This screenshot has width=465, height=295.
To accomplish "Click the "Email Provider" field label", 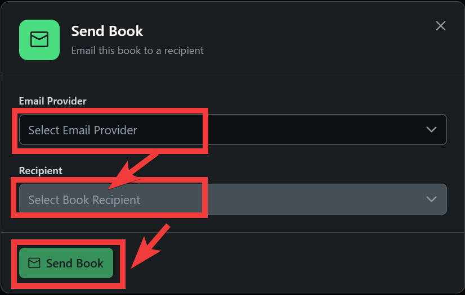I will [53, 101].
